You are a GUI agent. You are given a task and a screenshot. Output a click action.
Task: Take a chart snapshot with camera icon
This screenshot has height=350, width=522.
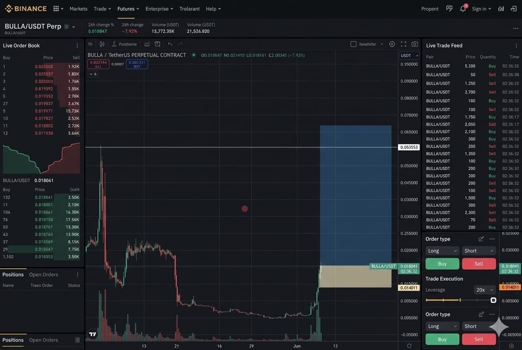click(415, 44)
